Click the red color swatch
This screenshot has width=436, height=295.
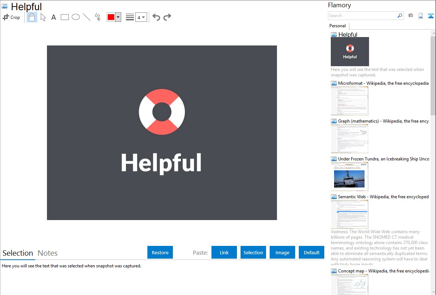[x=111, y=17]
